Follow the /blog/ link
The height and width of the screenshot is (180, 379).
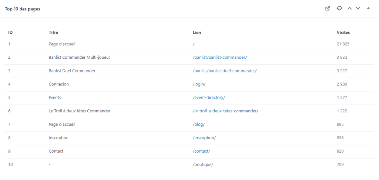pyautogui.click(x=199, y=125)
